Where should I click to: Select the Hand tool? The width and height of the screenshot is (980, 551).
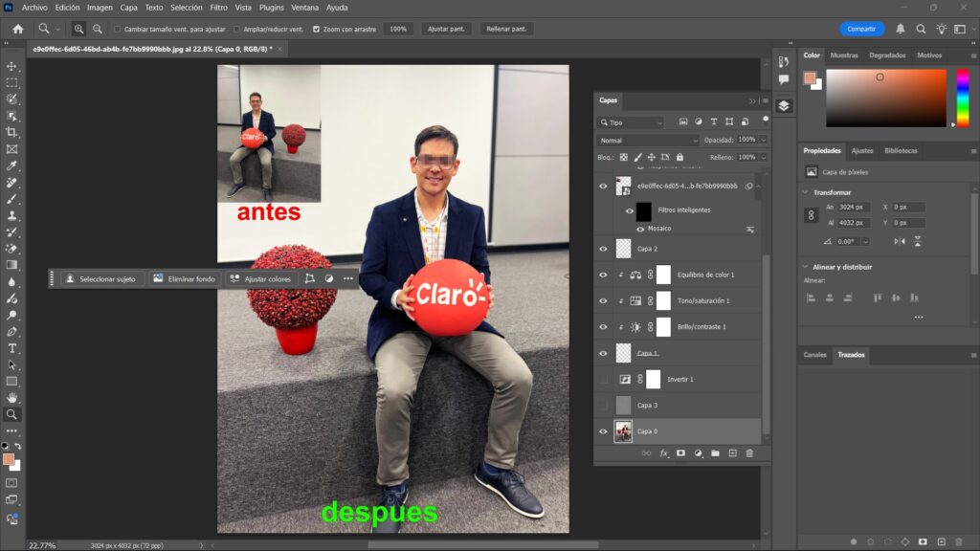pos(11,397)
